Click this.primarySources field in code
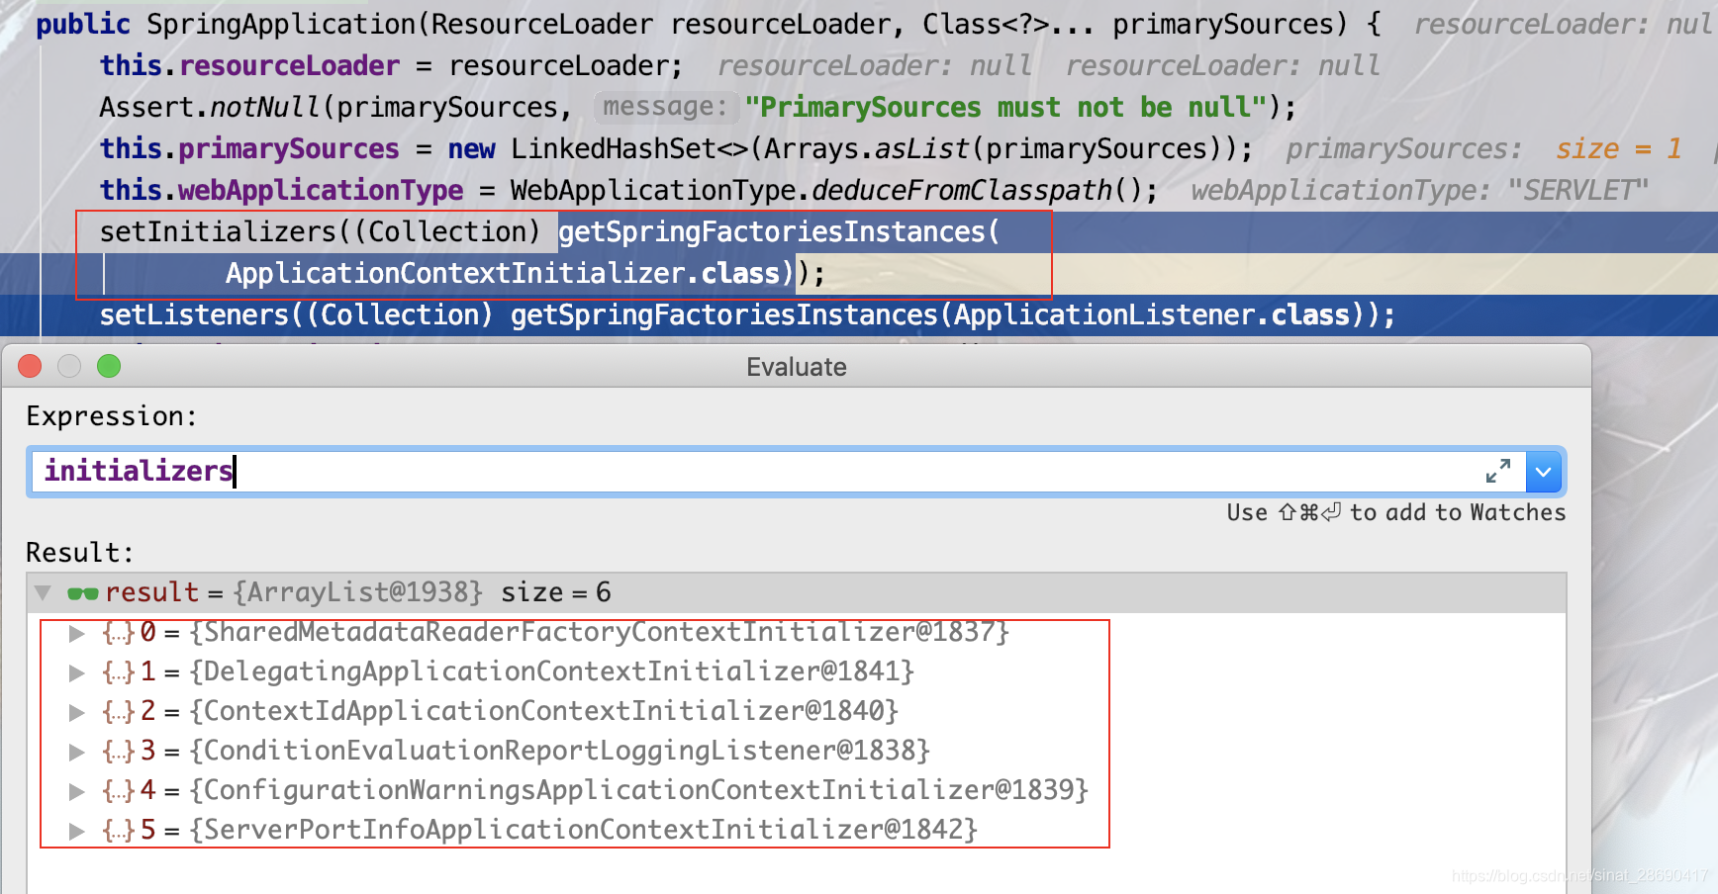This screenshot has width=1718, height=894. [x=249, y=148]
